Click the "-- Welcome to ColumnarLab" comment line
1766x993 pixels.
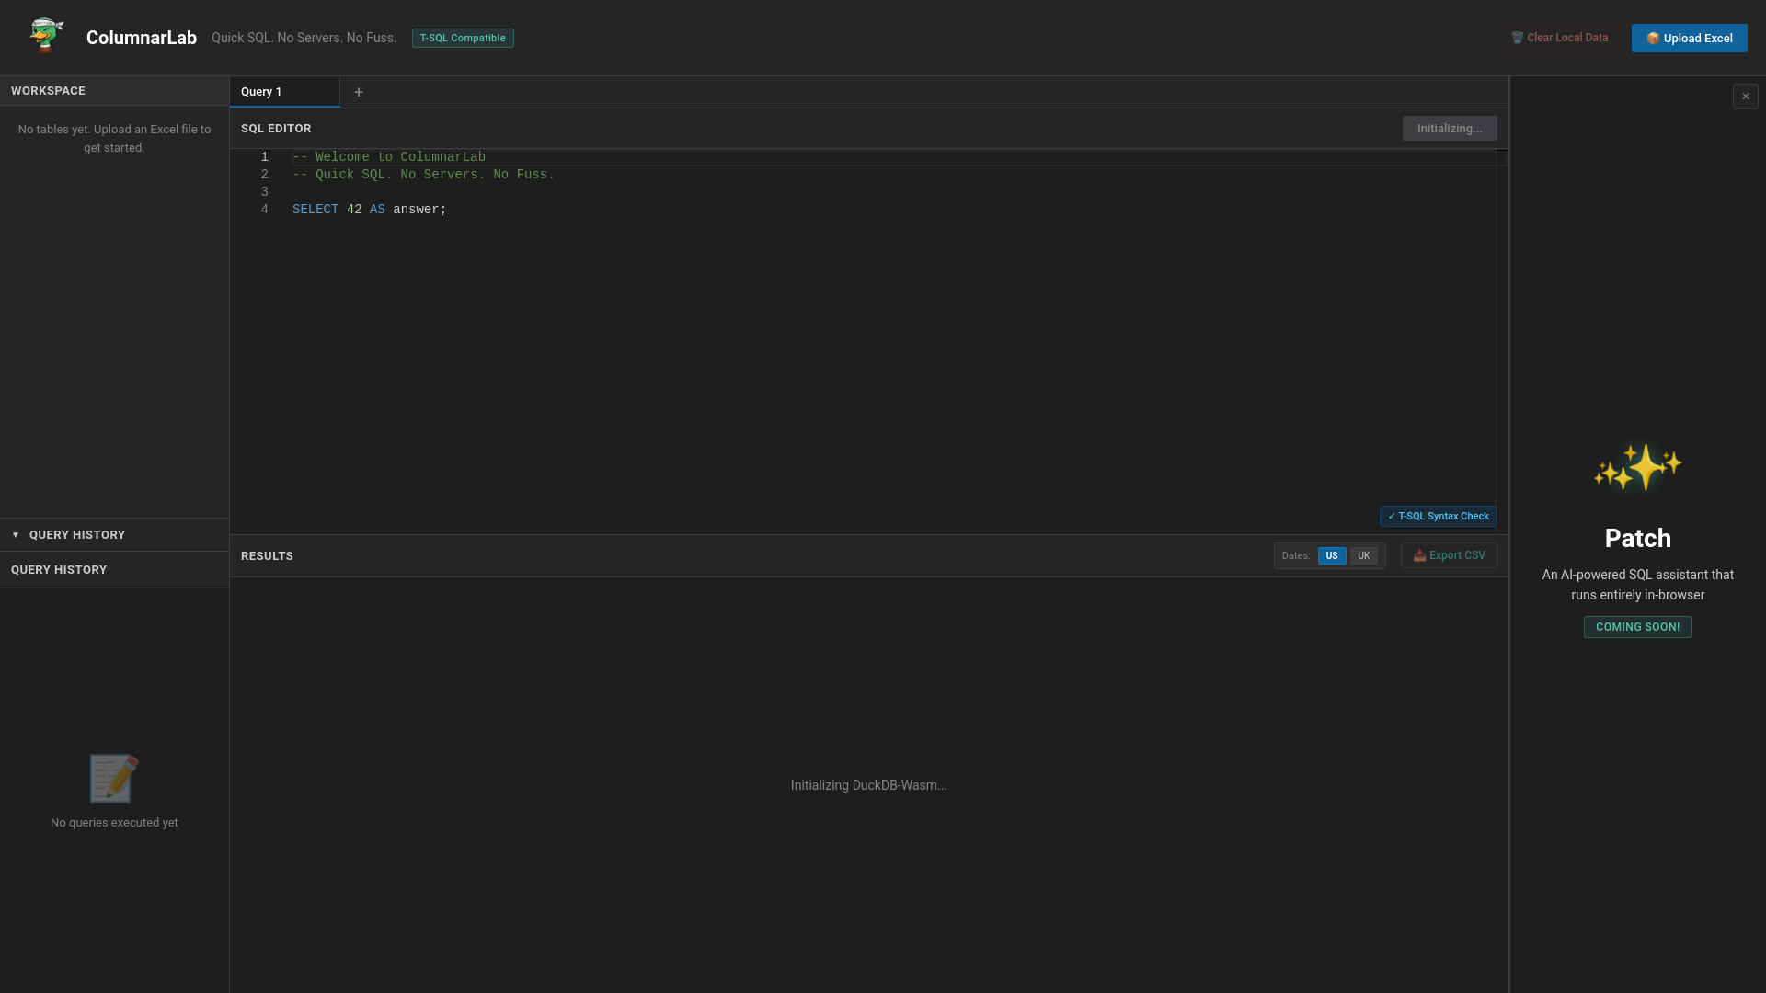tap(388, 157)
